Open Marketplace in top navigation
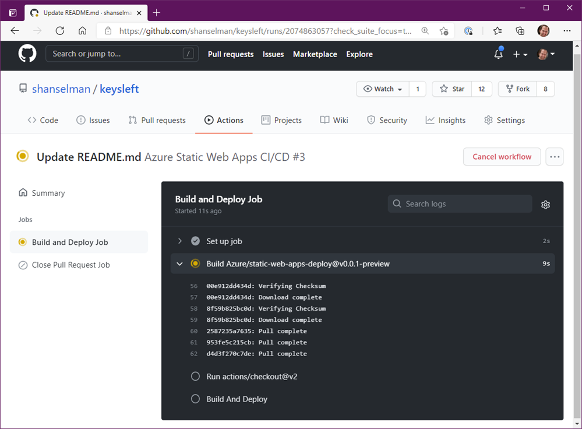 coord(315,54)
